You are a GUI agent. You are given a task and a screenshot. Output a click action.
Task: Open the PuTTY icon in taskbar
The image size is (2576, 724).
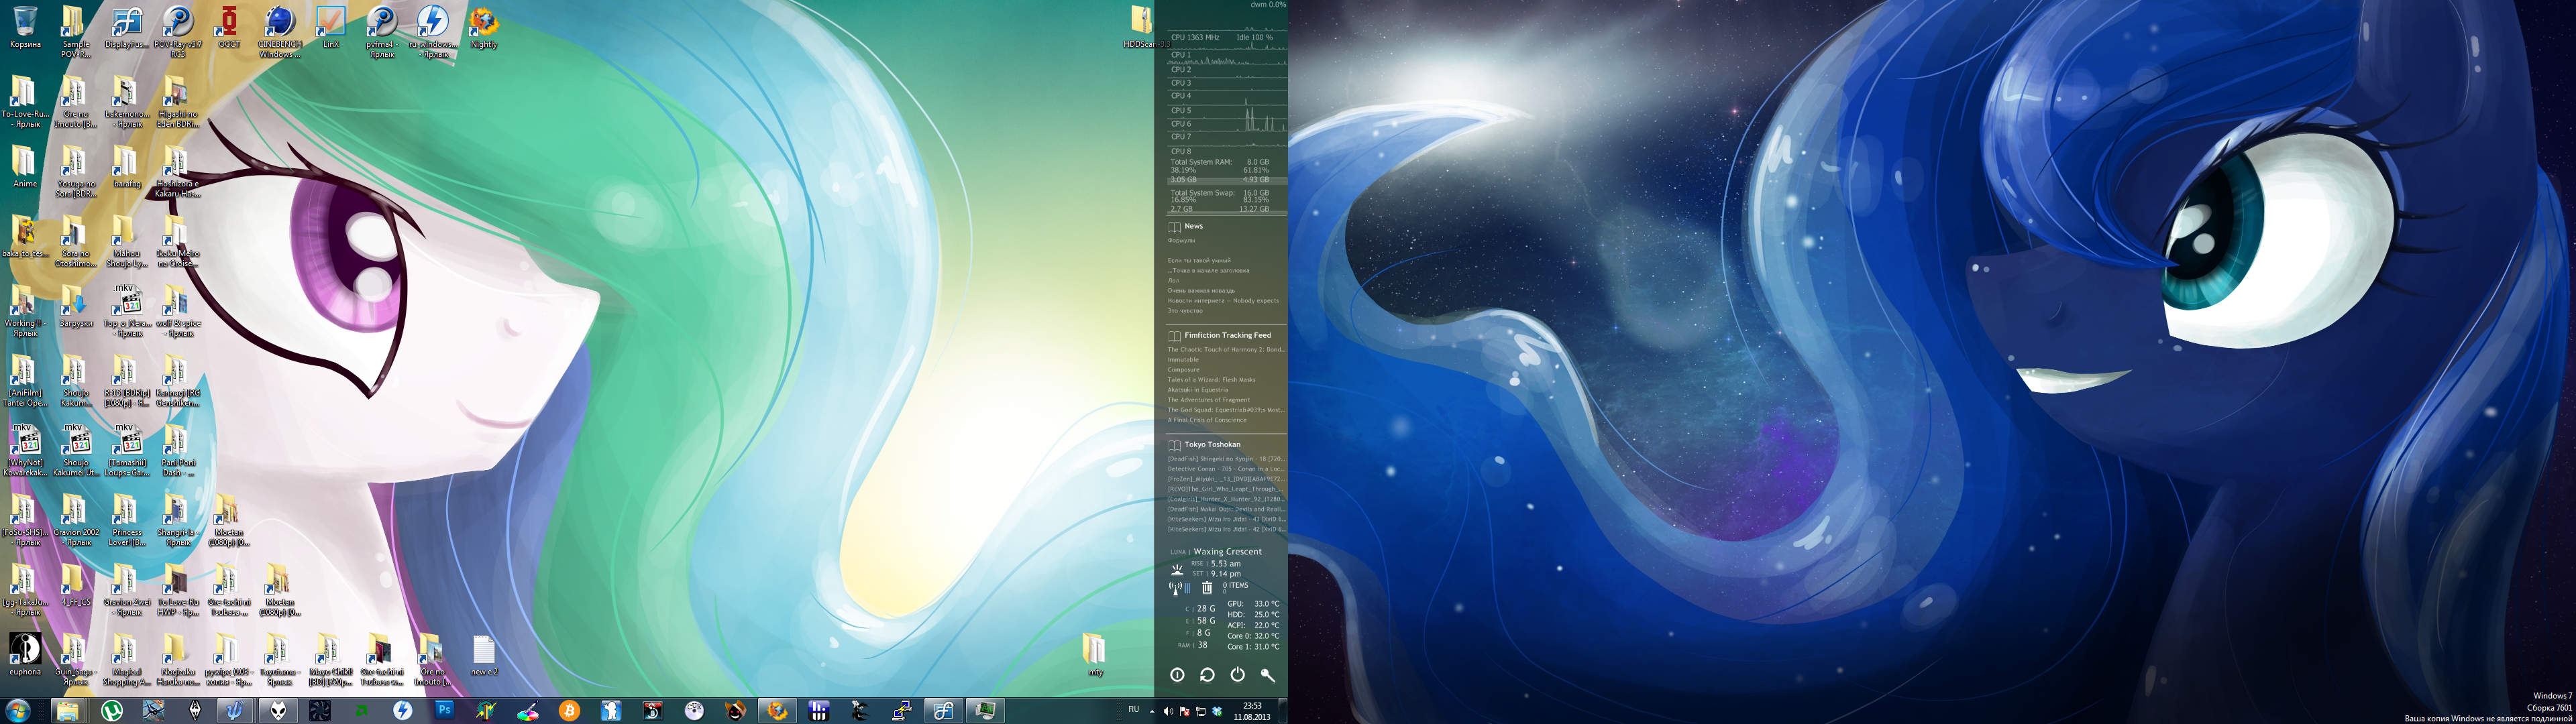click(x=901, y=711)
